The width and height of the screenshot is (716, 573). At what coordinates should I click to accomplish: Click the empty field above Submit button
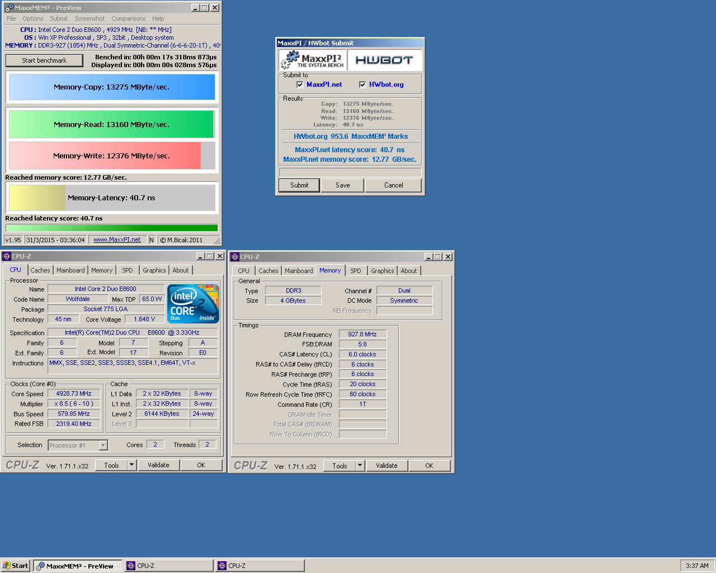pyautogui.click(x=350, y=172)
